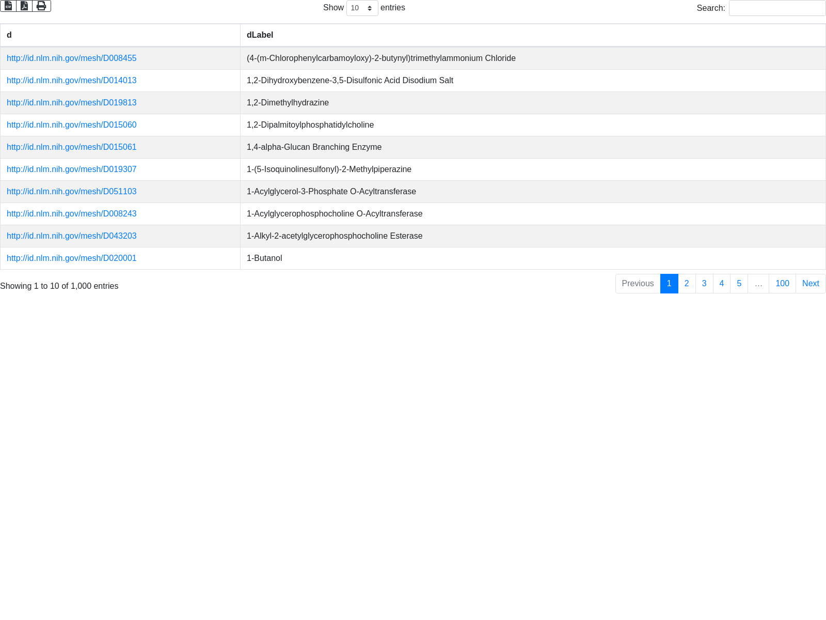The height and width of the screenshot is (620, 826).
Task: Click the Previous page button
Action: (638, 284)
